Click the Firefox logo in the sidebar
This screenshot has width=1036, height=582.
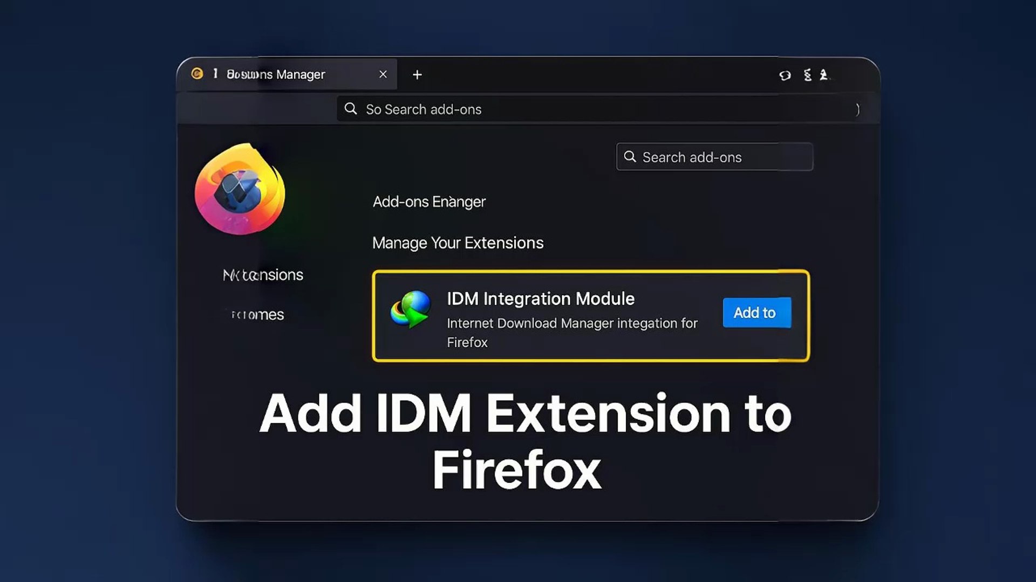pyautogui.click(x=240, y=189)
